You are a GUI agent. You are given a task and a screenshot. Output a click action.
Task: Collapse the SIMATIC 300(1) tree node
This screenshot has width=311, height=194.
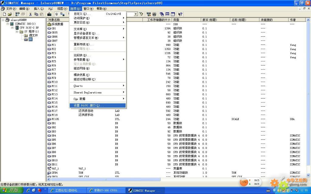tap(8, 24)
